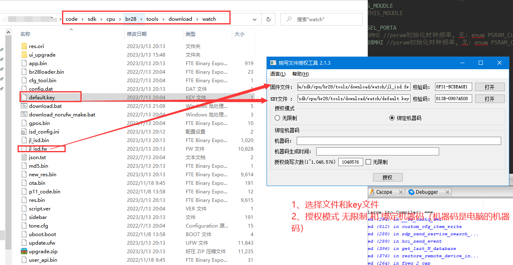Click 打开 button for KEY文件
This screenshot has height=265, width=513.
click(490, 99)
